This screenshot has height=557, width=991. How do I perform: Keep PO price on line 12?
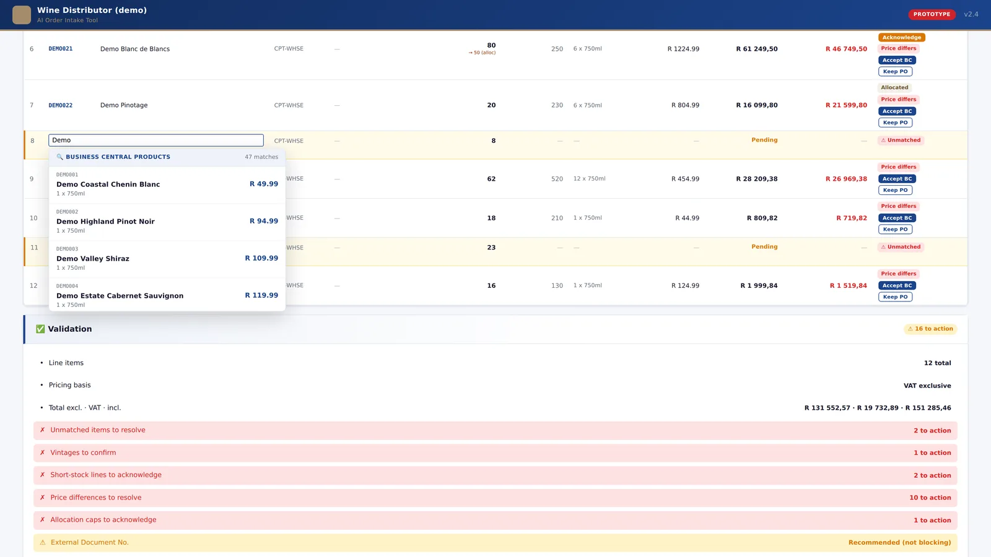tap(895, 297)
